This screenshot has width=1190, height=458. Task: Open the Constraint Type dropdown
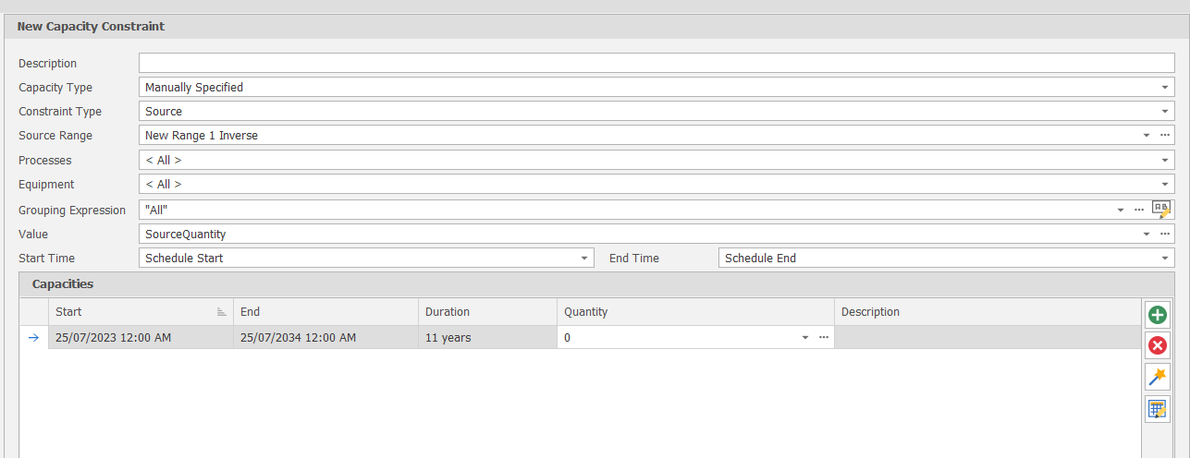tap(1165, 112)
